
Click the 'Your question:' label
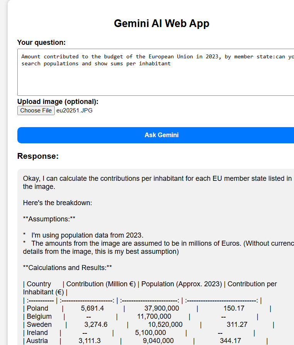pyautogui.click(x=41, y=42)
